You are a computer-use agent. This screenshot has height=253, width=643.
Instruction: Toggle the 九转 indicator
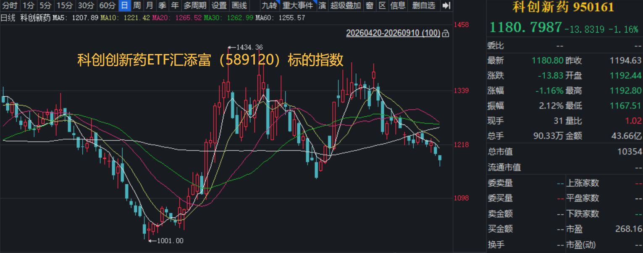pyautogui.click(x=270, y=6)
